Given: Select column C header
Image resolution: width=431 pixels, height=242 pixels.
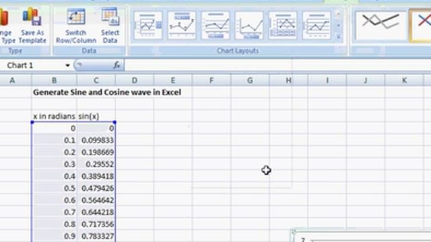Looking at the screenshot, I should click(x=96, y=81).
